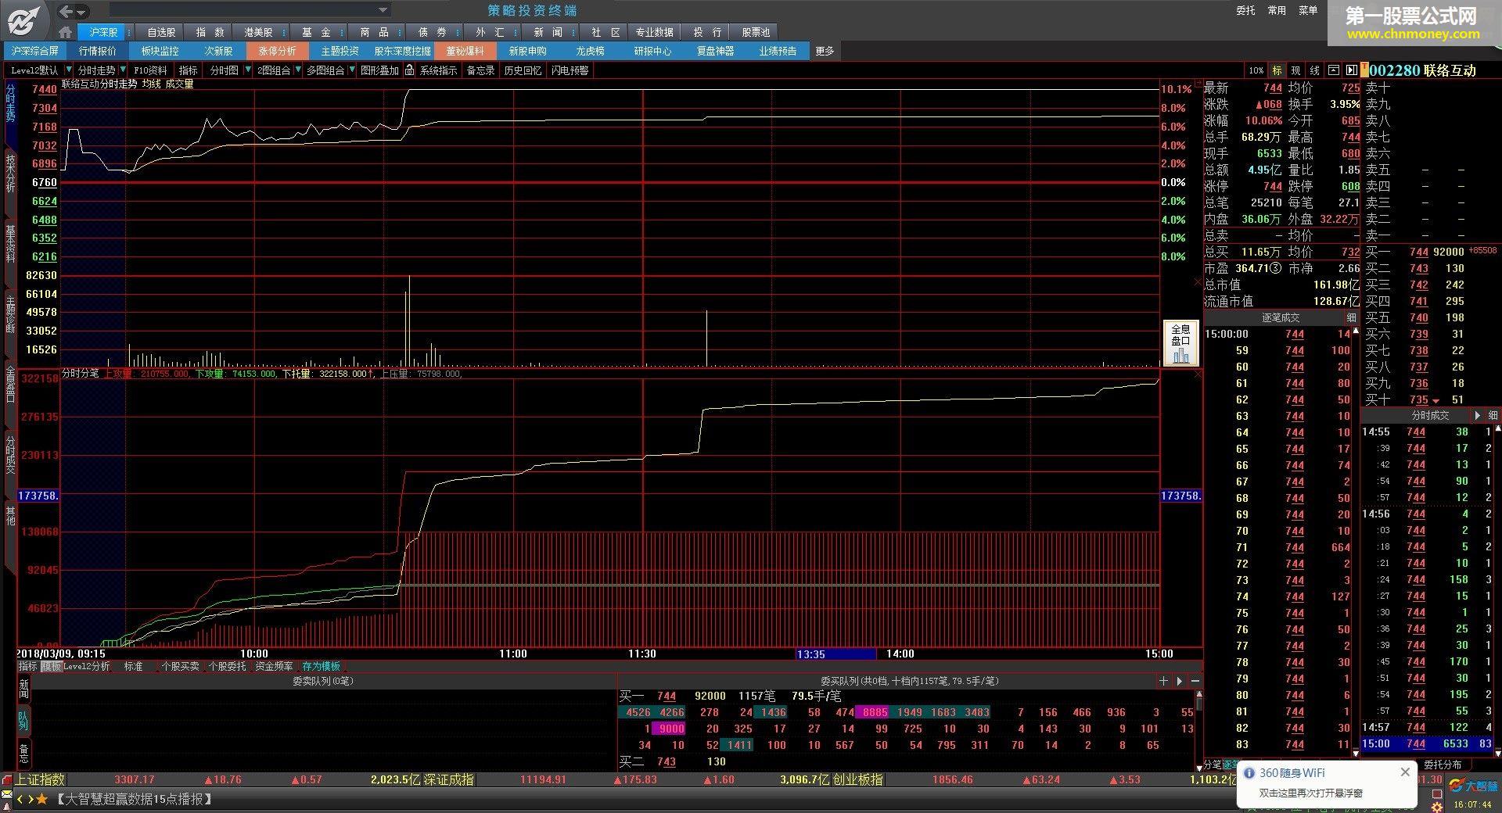1502x813 pixels.
Task: Click the 委托分布 tab at the bottom right
Action: click(x=1443, y=765)
